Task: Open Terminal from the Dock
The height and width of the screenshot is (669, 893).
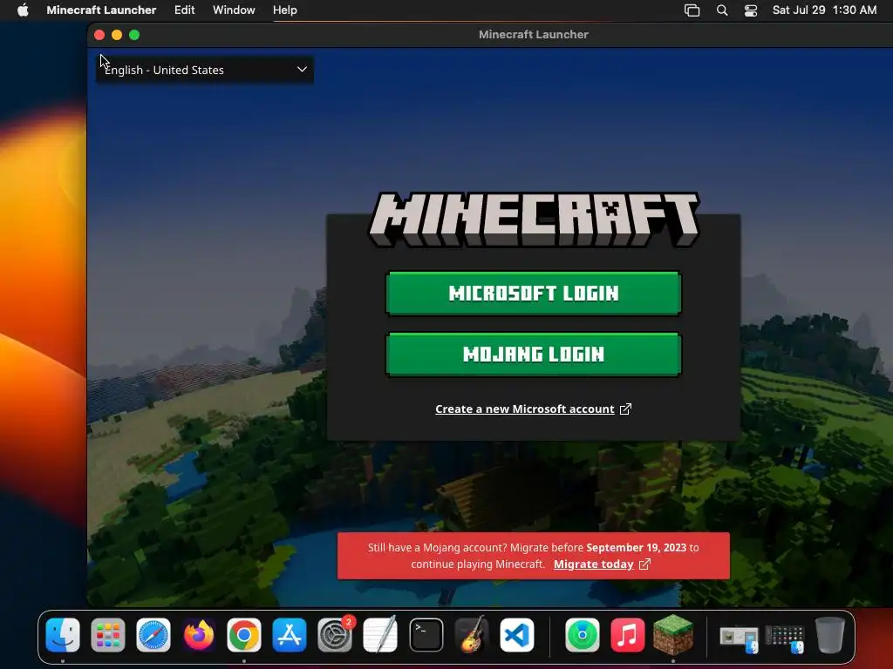Action: [x=426, y=635]
